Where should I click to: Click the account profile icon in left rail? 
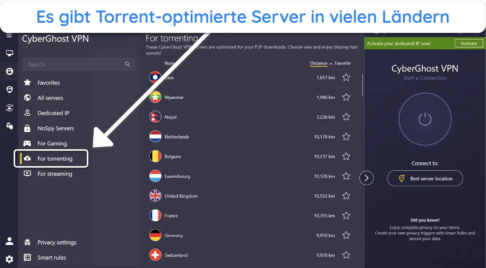[x=9, y=241]
